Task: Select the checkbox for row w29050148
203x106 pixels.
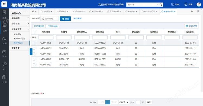Action: click(x=34, y=59)
